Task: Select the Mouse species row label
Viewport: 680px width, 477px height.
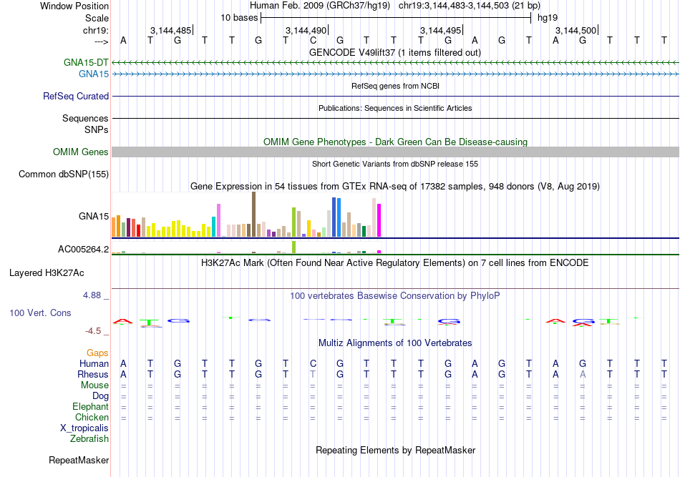Action: (x=94, y=385)
